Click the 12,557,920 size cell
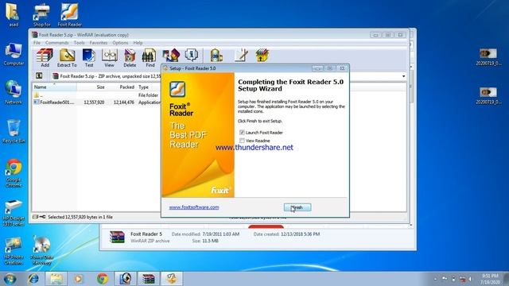Image resolution: width=509 pixels, height=286 pixels. 94,102
